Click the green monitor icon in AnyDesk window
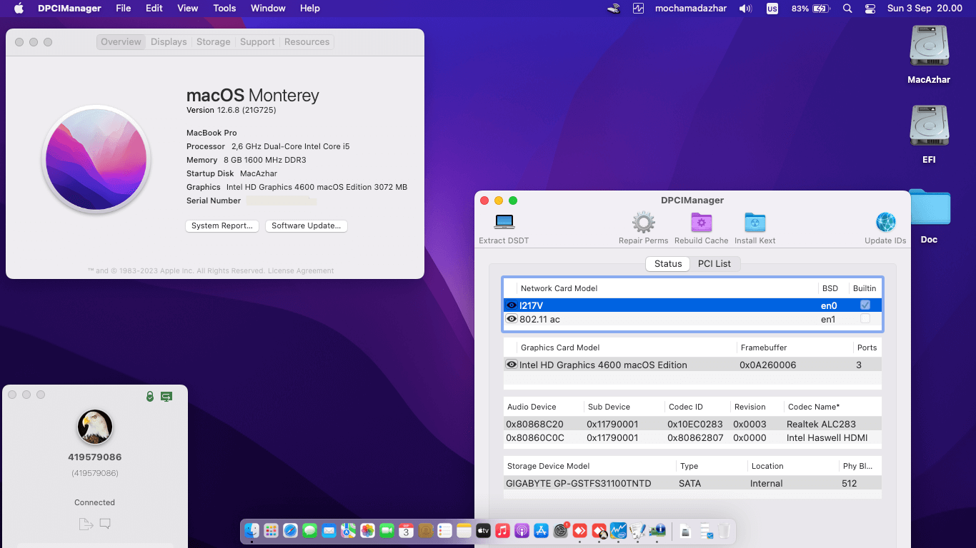 click(166, 396)
